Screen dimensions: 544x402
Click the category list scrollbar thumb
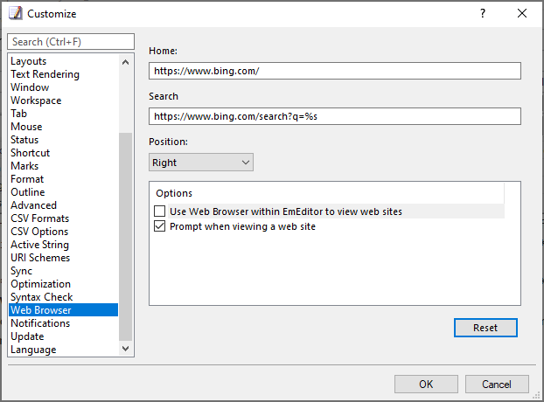point(126,237)
